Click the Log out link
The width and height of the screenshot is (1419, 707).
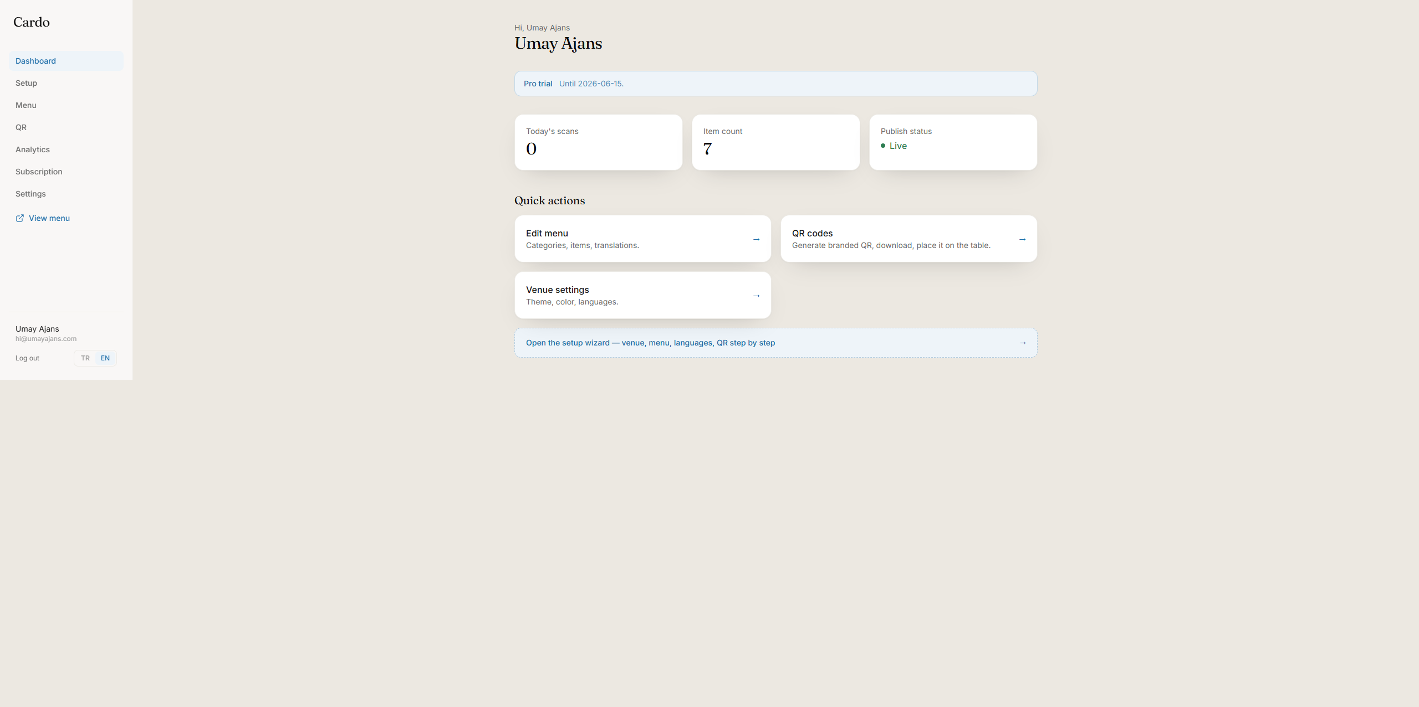(x=27, y=358)
